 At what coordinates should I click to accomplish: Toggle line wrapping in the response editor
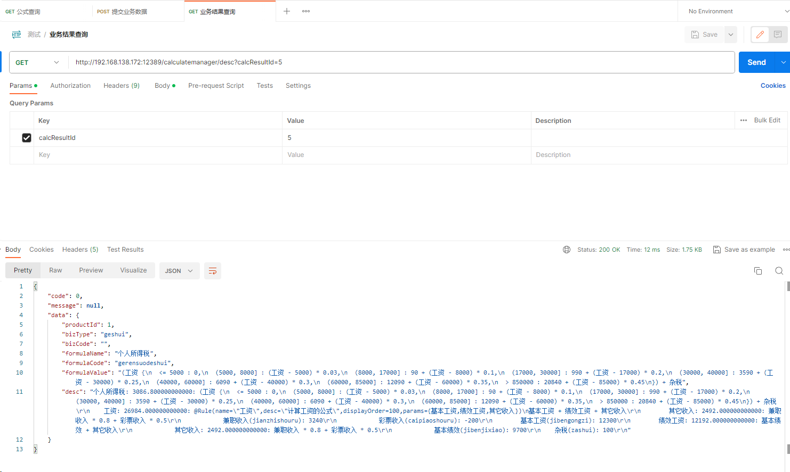[x=213, y=271]
